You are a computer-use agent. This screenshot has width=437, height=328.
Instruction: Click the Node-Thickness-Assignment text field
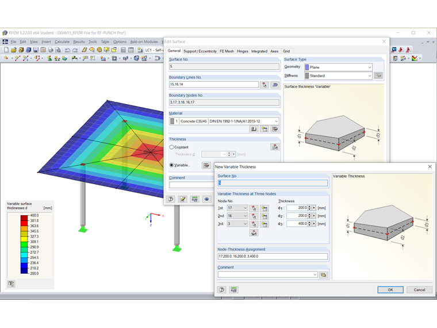coord(273,256)
